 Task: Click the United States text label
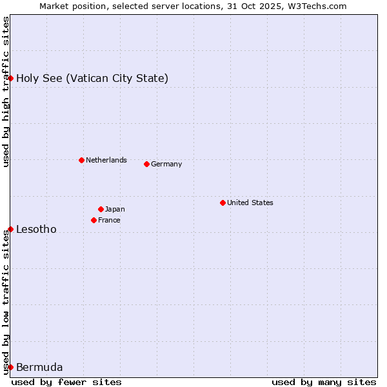250,203
